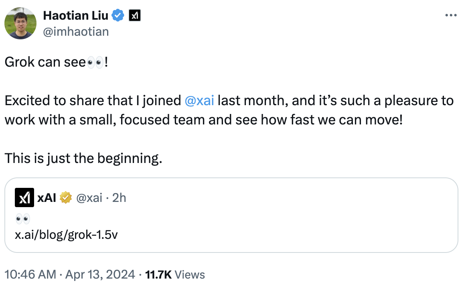Screen dimensions: 462x285
Task: Open the three-dot more options menu
Action: pos(451,15)
